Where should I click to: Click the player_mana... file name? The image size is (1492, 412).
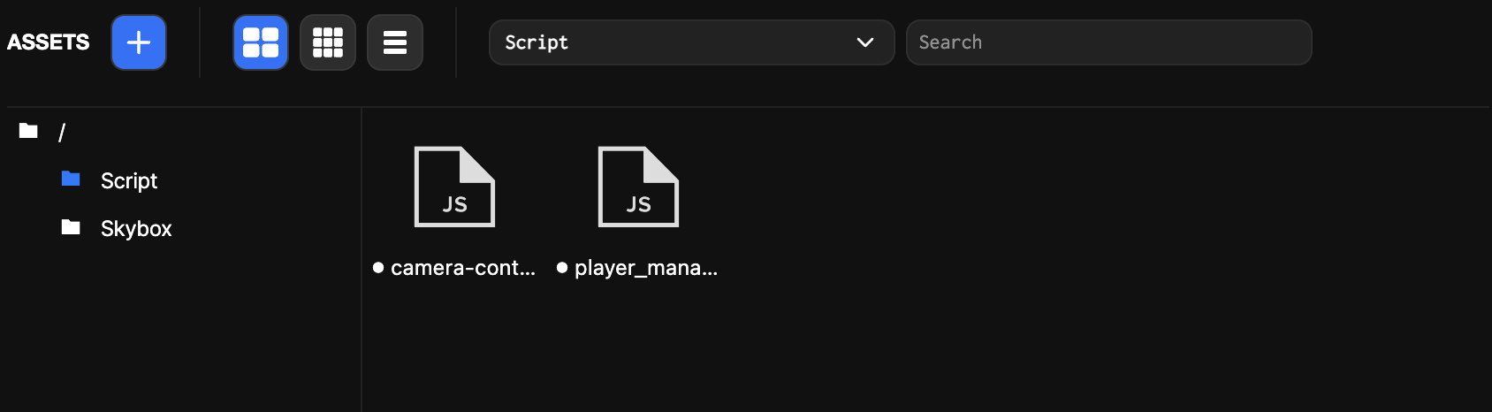tap(646, 268)
